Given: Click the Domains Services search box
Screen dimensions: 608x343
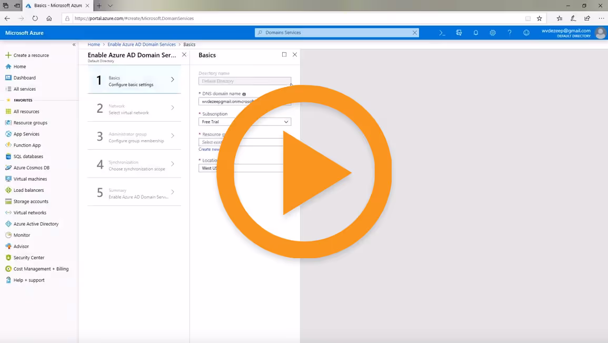Looking at the screenshot, I should pyautogui.click(x=336, y=33).
